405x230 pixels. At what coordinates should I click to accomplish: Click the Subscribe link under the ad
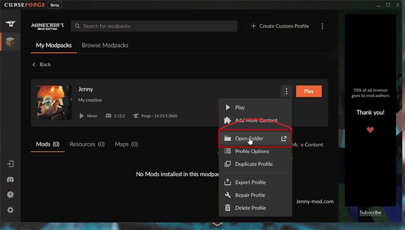370,213
